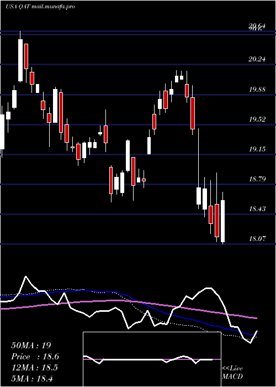Click the 5MA : 18.4 readout
Viewport: 276px width, 387px height.
(x=32, y=378)
